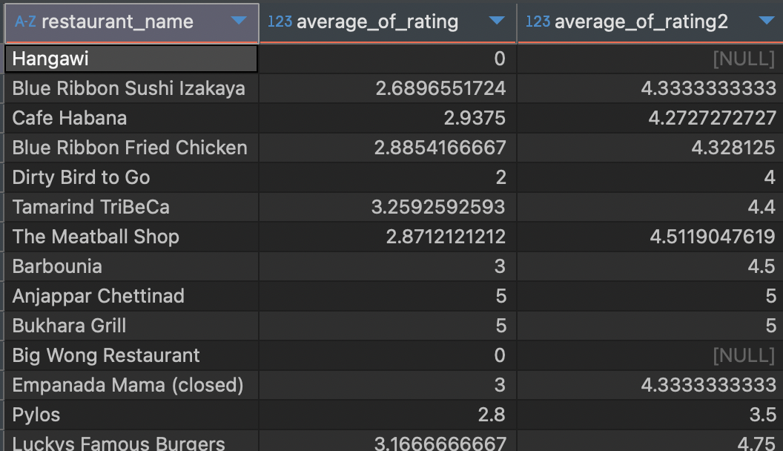The image size is (783, 451).
Task: Select the Pylos cell
Action: pos(132,415)
